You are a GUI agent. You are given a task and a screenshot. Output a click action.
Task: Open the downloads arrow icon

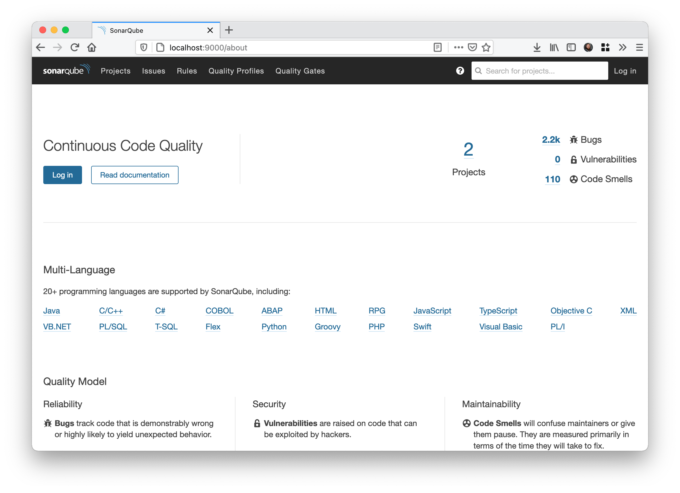pos(537,47)
